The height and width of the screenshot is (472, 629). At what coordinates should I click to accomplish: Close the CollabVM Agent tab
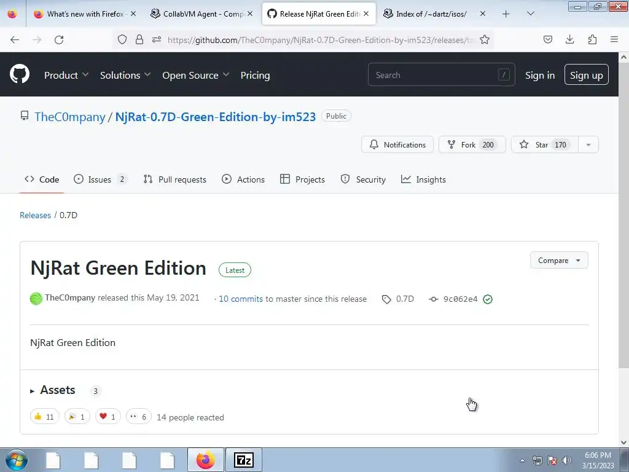(250, 14)
